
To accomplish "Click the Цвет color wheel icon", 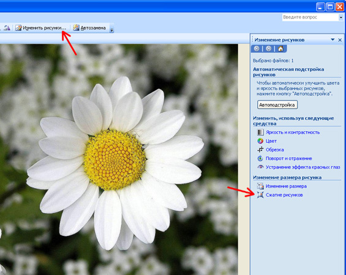I will [x=260, y=141].
